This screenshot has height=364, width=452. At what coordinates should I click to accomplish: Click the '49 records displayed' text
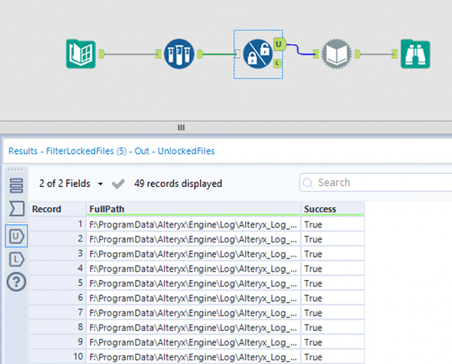pos(177,184)
